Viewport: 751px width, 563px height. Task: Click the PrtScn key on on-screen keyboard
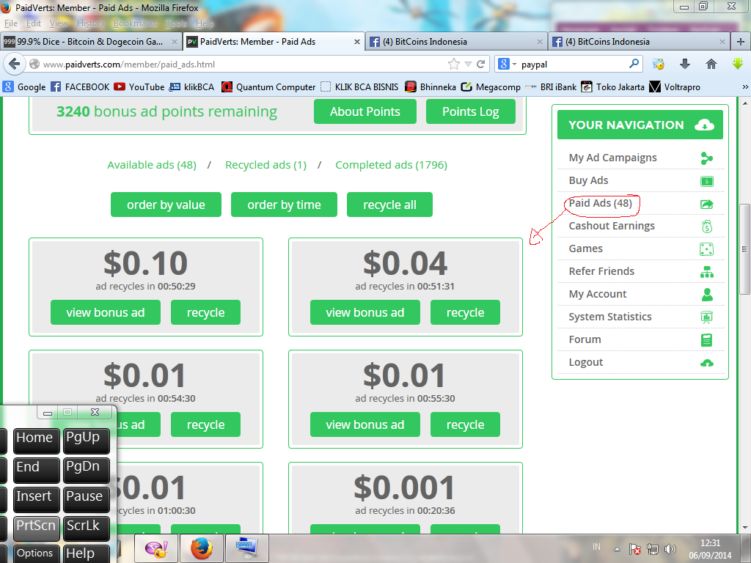(x=36, y=528)
